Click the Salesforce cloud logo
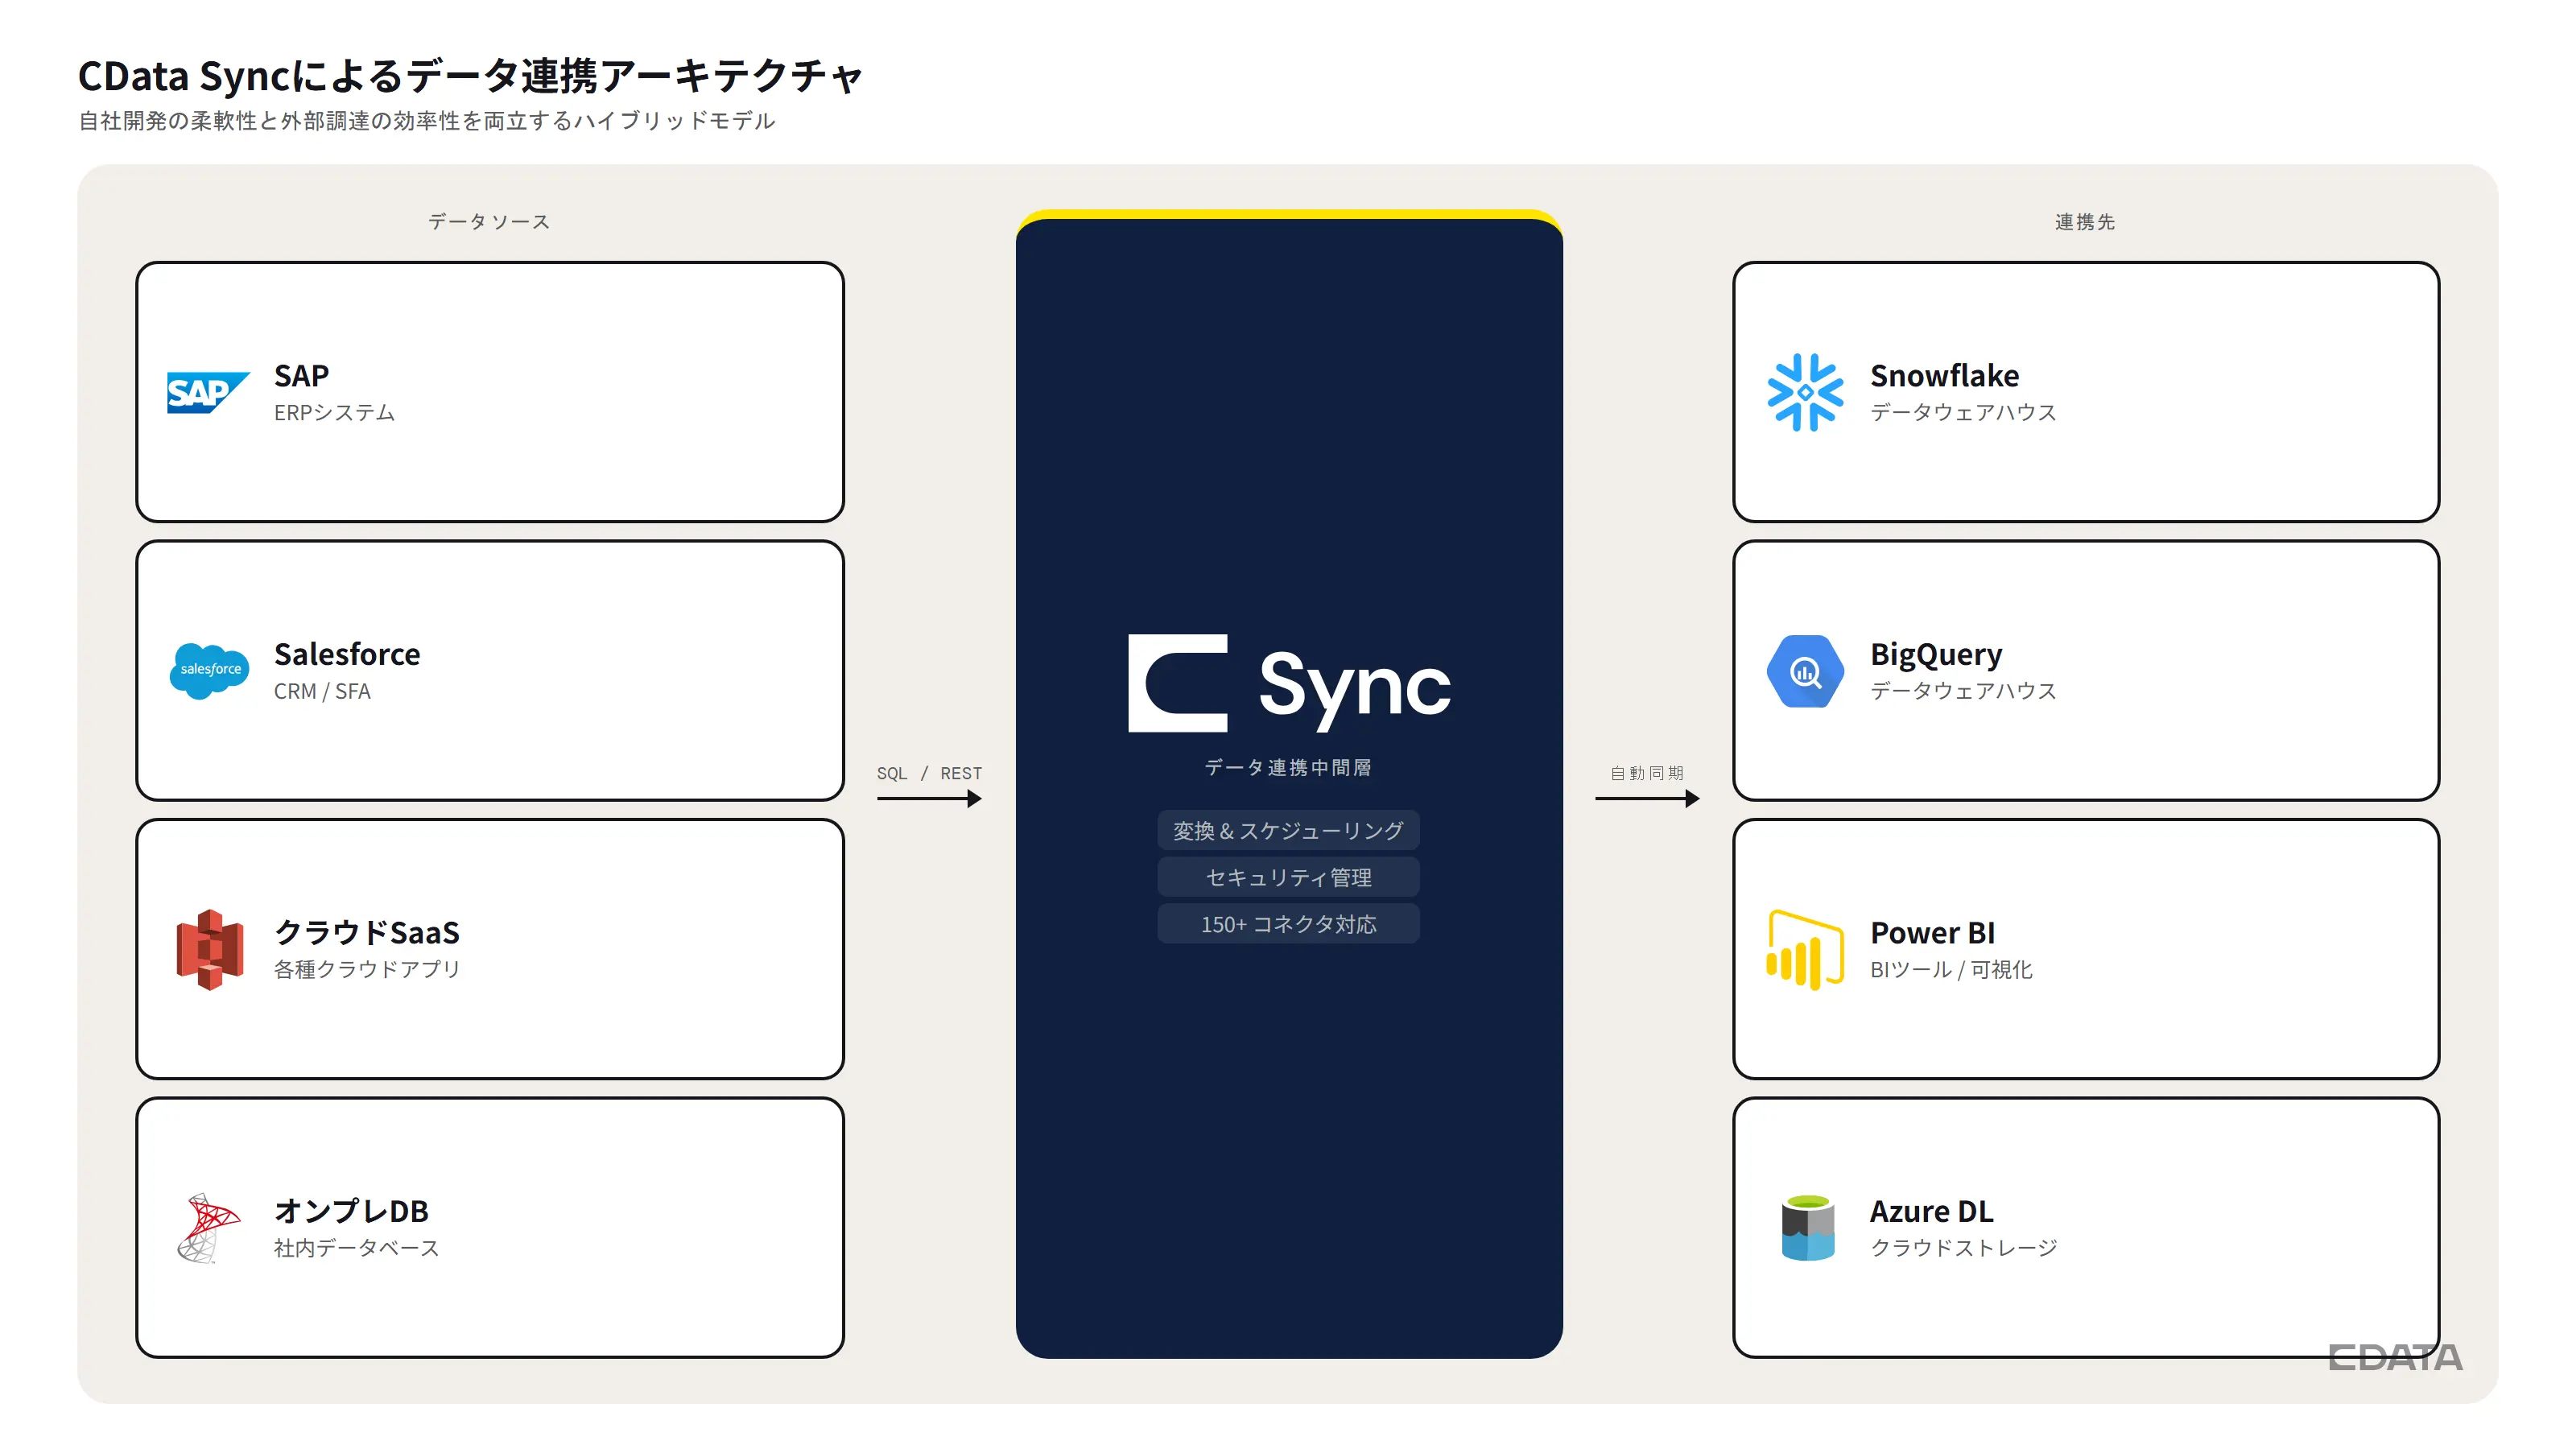Image resolution: width=2576 pixels, height=1449 pixels. point(209,670)
